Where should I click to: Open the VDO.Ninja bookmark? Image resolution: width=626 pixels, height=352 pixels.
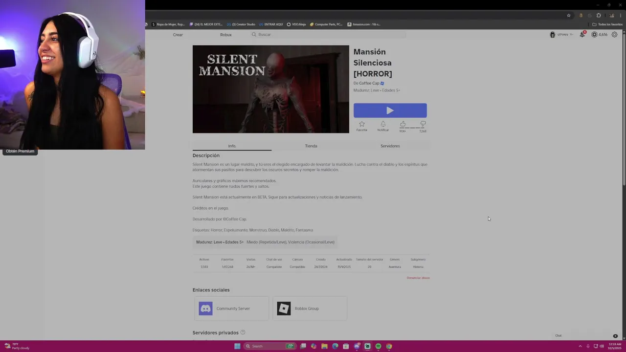pyautogui.click(x=296, y=24)
